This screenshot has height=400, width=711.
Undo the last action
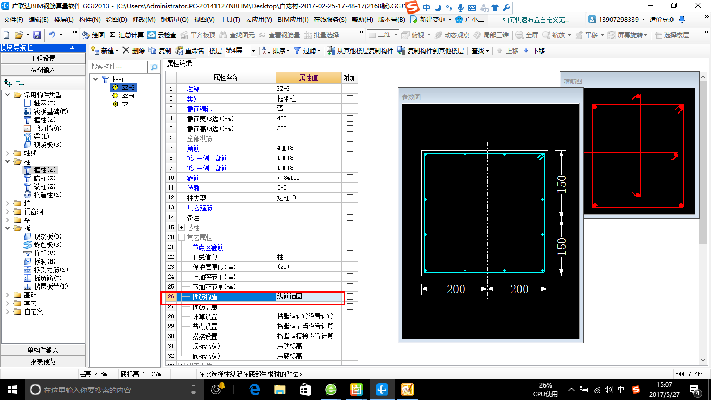52,35
